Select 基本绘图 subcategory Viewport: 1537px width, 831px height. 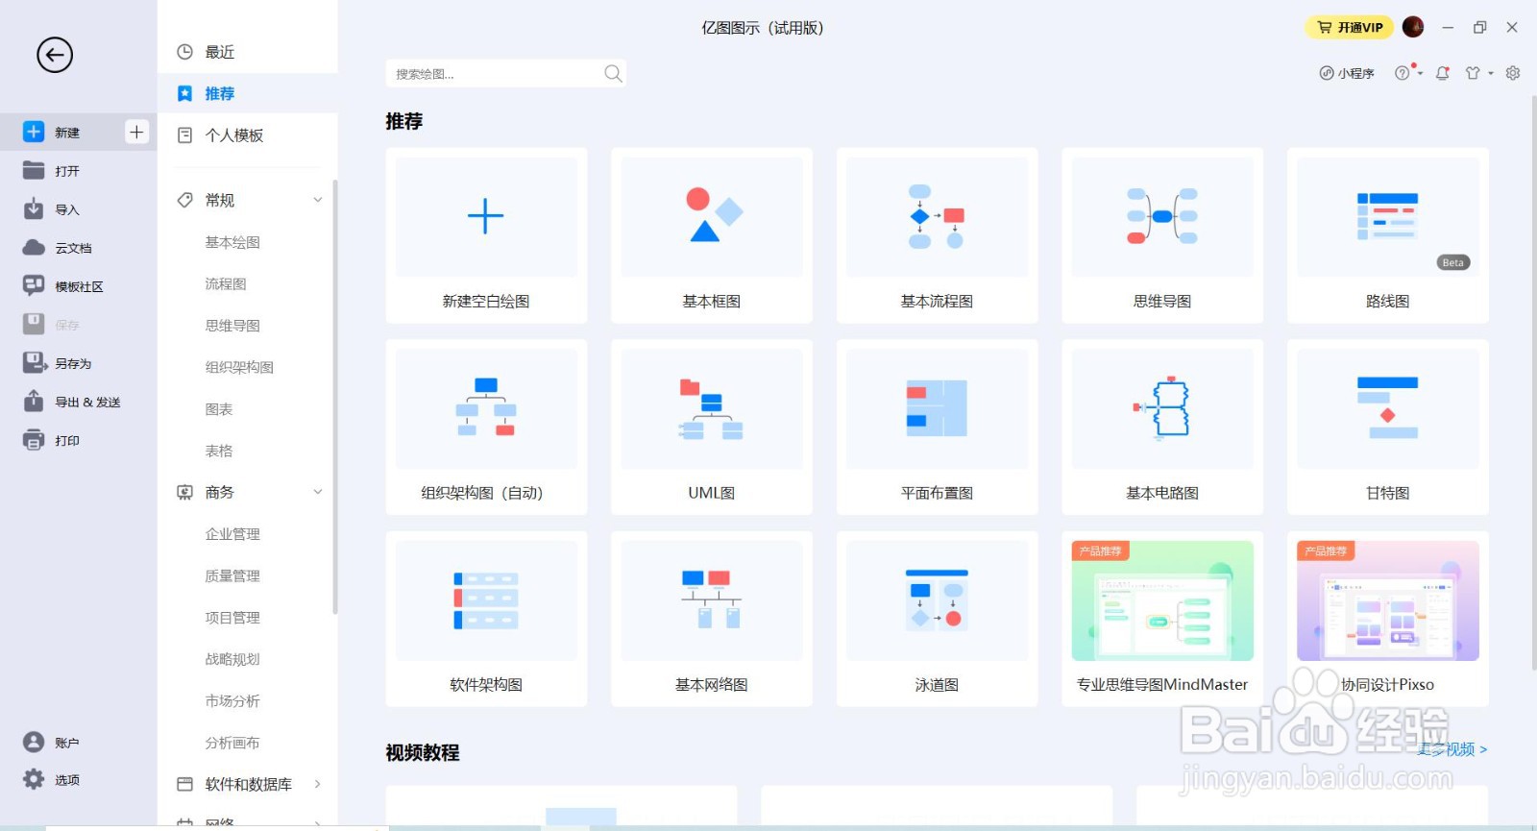pyautogui.click(x=232, y=242)
